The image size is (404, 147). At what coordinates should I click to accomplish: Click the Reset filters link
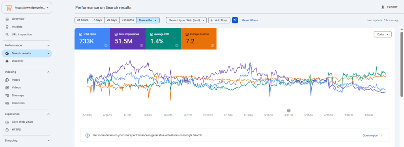pyautogui.click(x=250, y=20)
